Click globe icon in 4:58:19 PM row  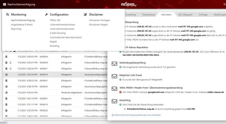click(x=6, y=87)
